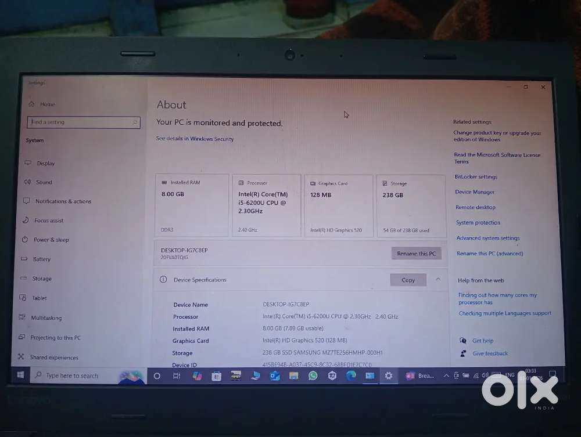581x437 pixels.
Task: Open the Device Manager link
Action: coord(475,192)
